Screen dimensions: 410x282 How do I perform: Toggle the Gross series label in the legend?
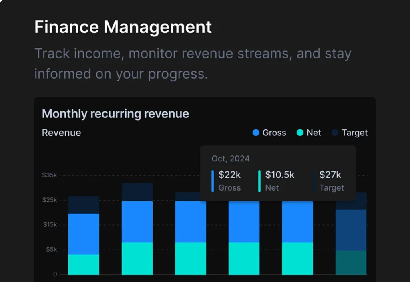click(x=274, y=133)
